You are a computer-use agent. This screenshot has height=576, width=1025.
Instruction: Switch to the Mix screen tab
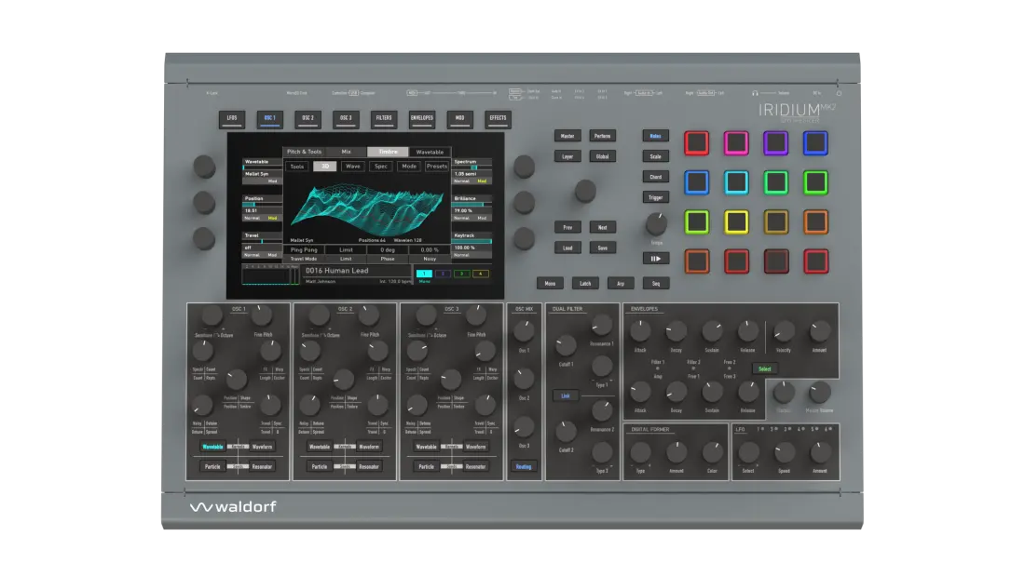coord(346,152)
